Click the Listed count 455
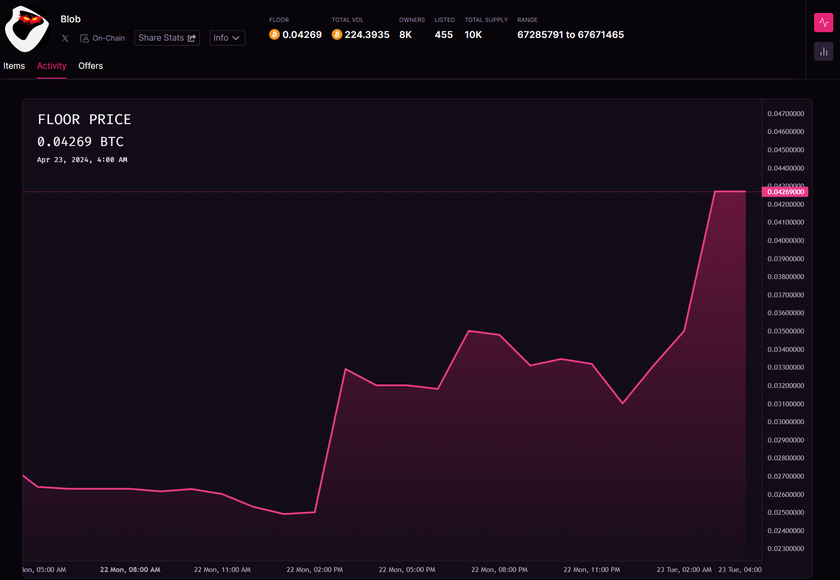 (443, 35)
